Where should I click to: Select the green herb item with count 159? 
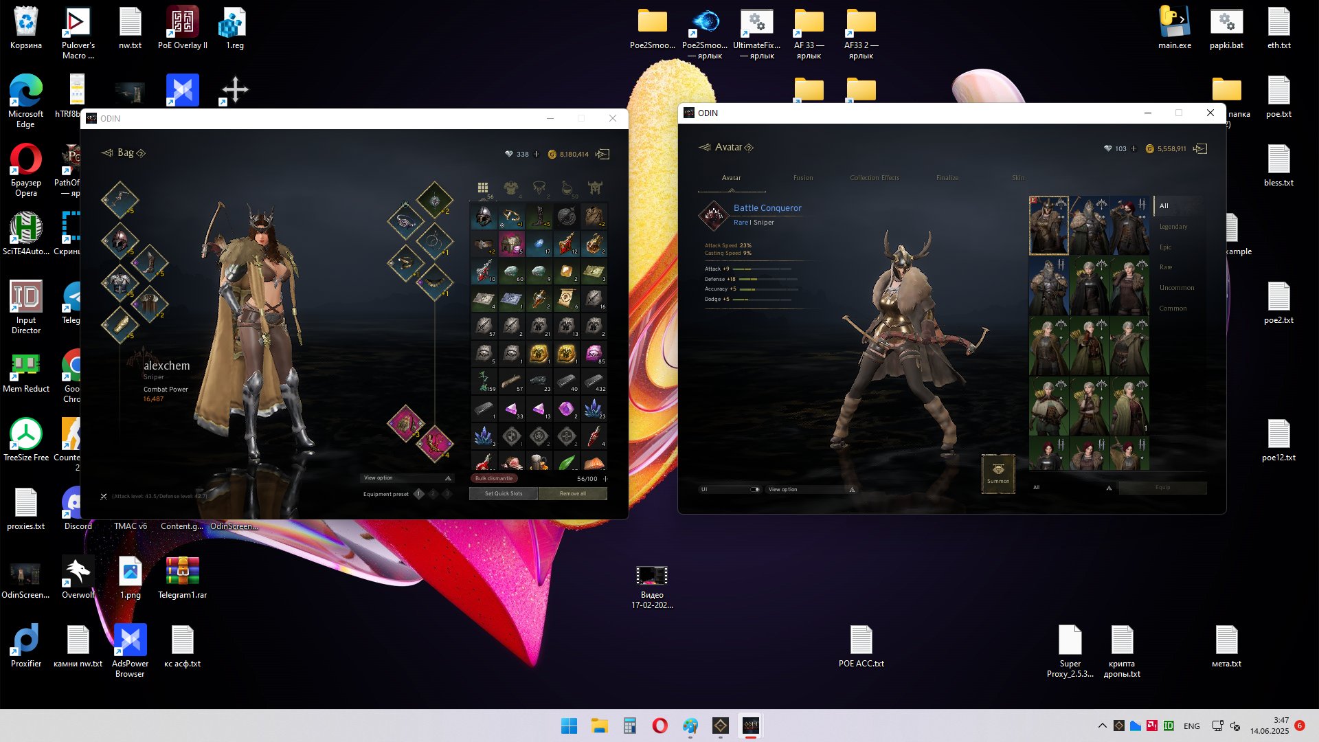click(484, 381)
